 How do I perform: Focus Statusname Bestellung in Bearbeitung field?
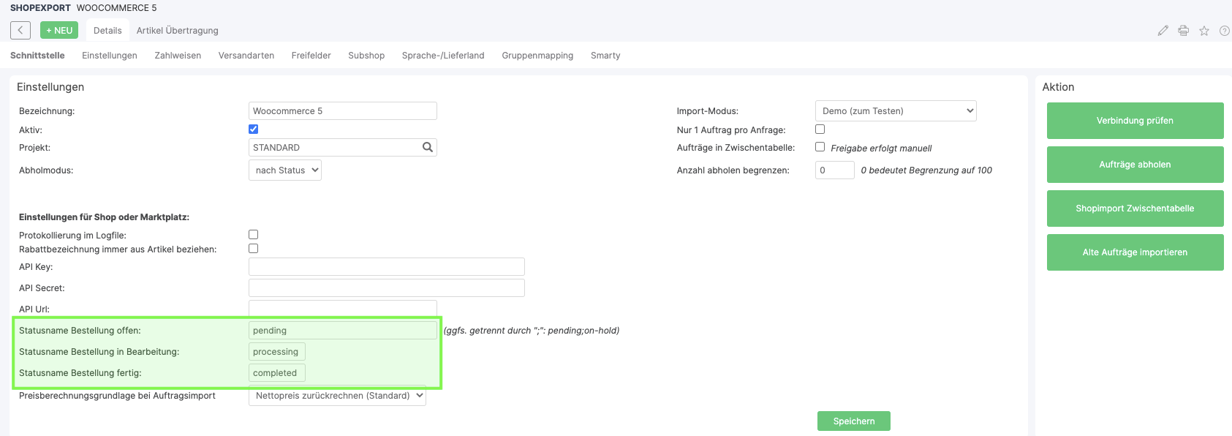(x=277, y=352)
